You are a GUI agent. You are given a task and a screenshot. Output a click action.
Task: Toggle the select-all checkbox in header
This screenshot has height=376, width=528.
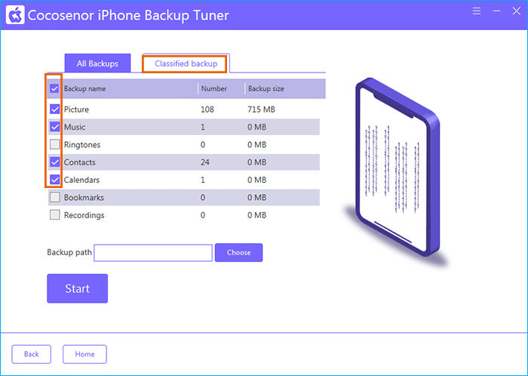click(x=54, y=88)
